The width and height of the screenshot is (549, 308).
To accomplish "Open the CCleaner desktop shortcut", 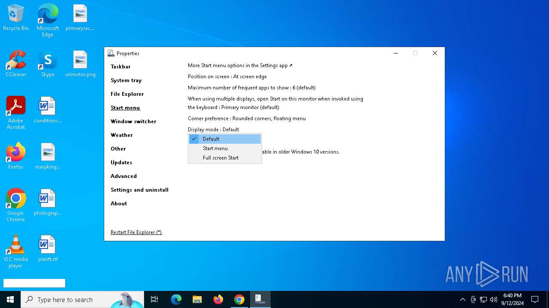I will (x=16, y=64).
